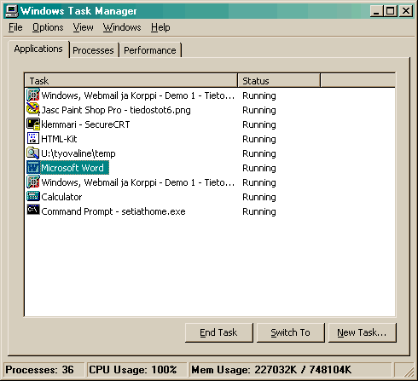Select the first Windows, Webmail ja Korppi icon
418x381 pixels.
(x=33, y=95)
